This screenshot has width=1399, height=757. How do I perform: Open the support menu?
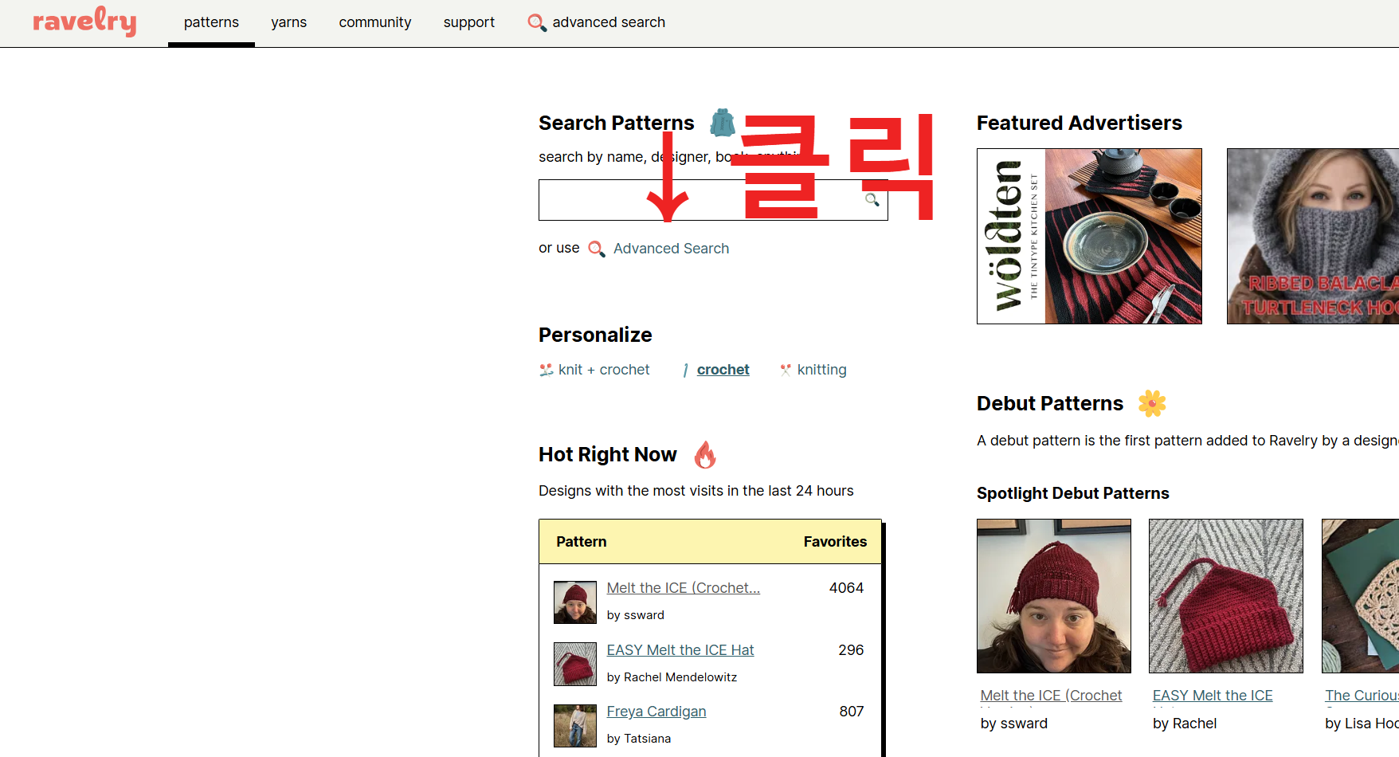[469, 22]
